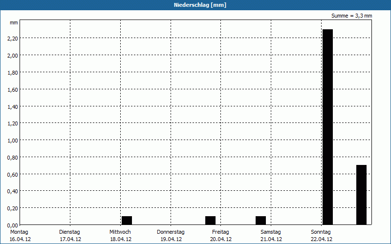391x244 pixels.
Task: Click the 1,40 y-axis value
Action: [13, 106]
